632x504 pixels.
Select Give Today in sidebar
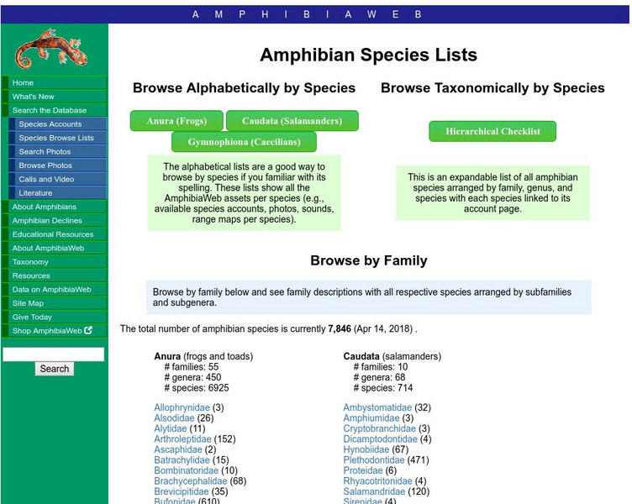pos(55,317)
